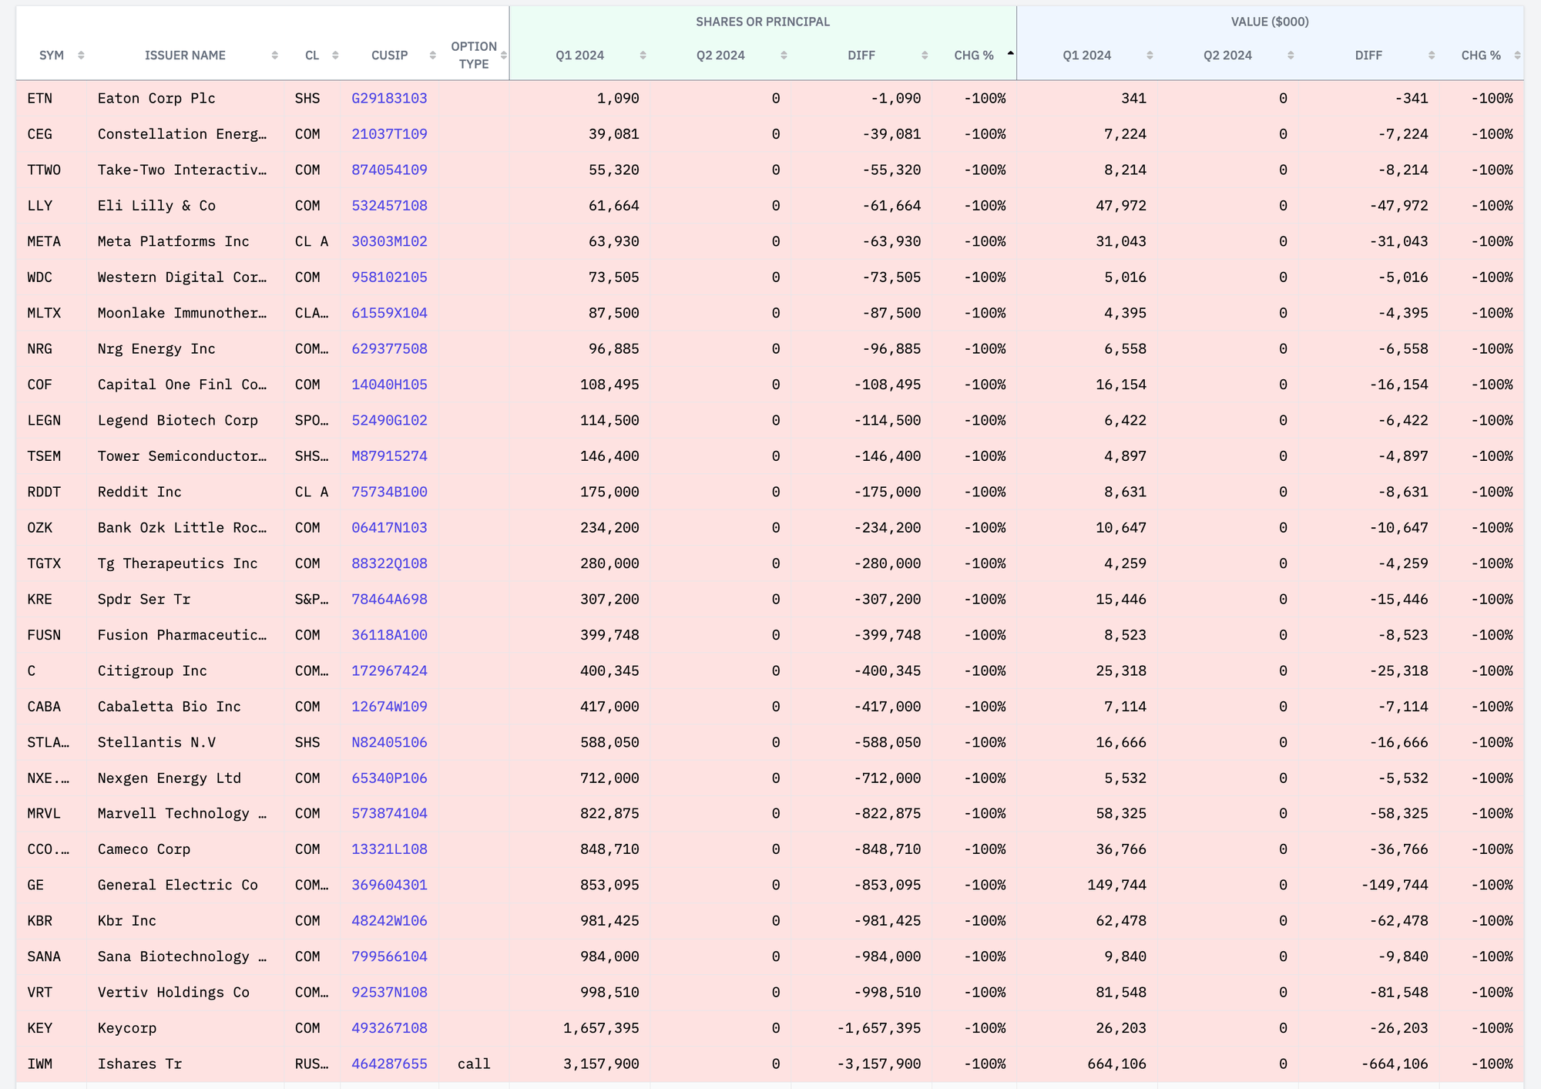
Task: Open Eli Lilly CUSIP 532457108
Action: tap(389, 206)
